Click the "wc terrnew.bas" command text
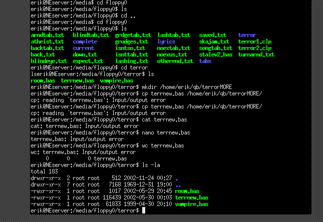This screenshot has width=323, height=222. pyautogui.click(x=163, y=145)
